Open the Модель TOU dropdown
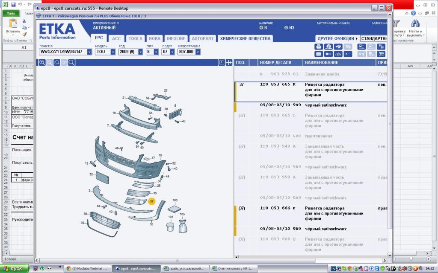Viewport: 438px width, 273px height. click(x=113, y=52)
